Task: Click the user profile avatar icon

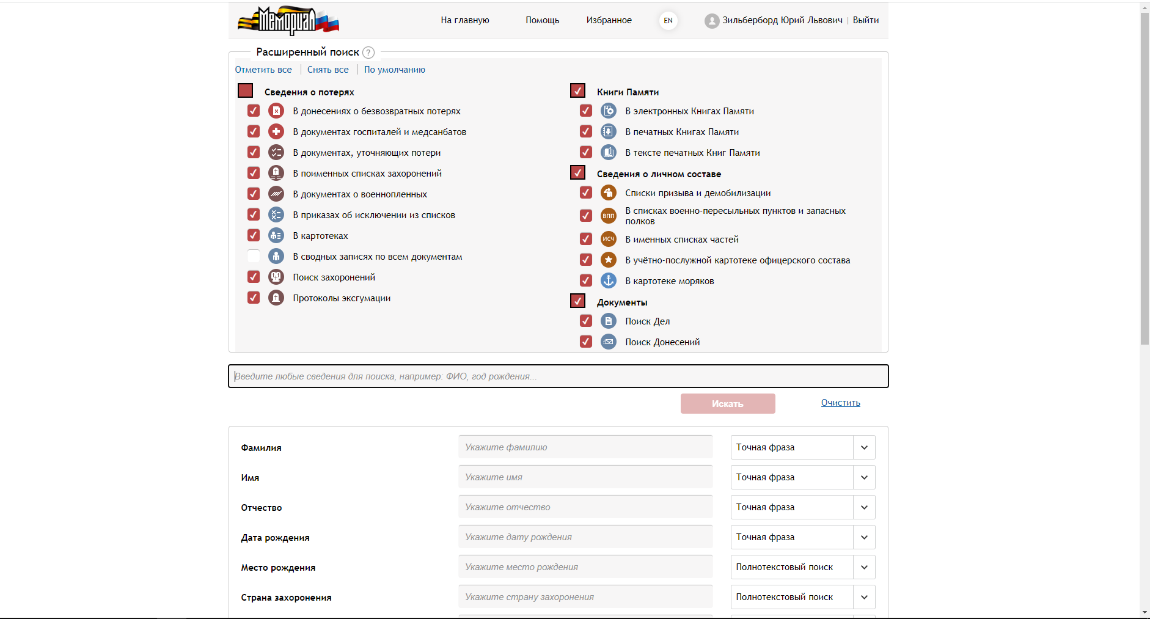Action: [x=711, y=21]
